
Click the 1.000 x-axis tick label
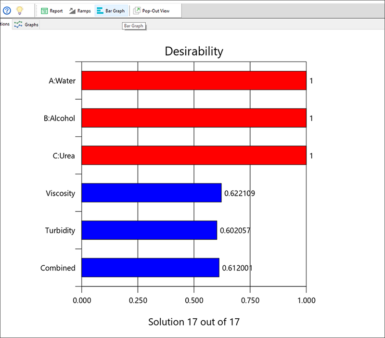click(307, 300)
